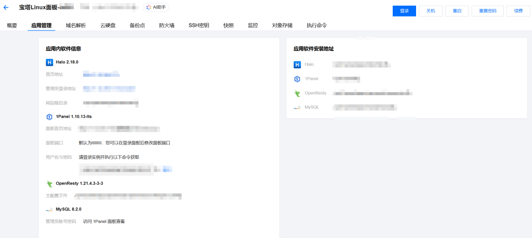Click the 1Panel label in install address panel
Image resolution: width=532 pixels, height=238 pixels.
[312, 79]
